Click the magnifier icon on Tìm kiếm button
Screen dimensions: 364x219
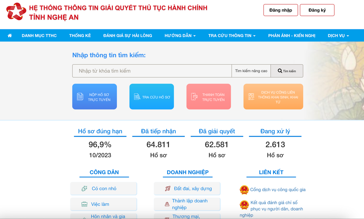(x=279, y=70)
